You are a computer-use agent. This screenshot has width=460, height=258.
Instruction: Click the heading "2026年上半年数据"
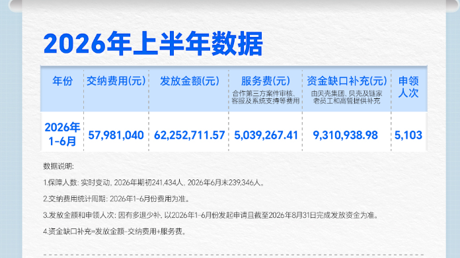pos(153,44)
